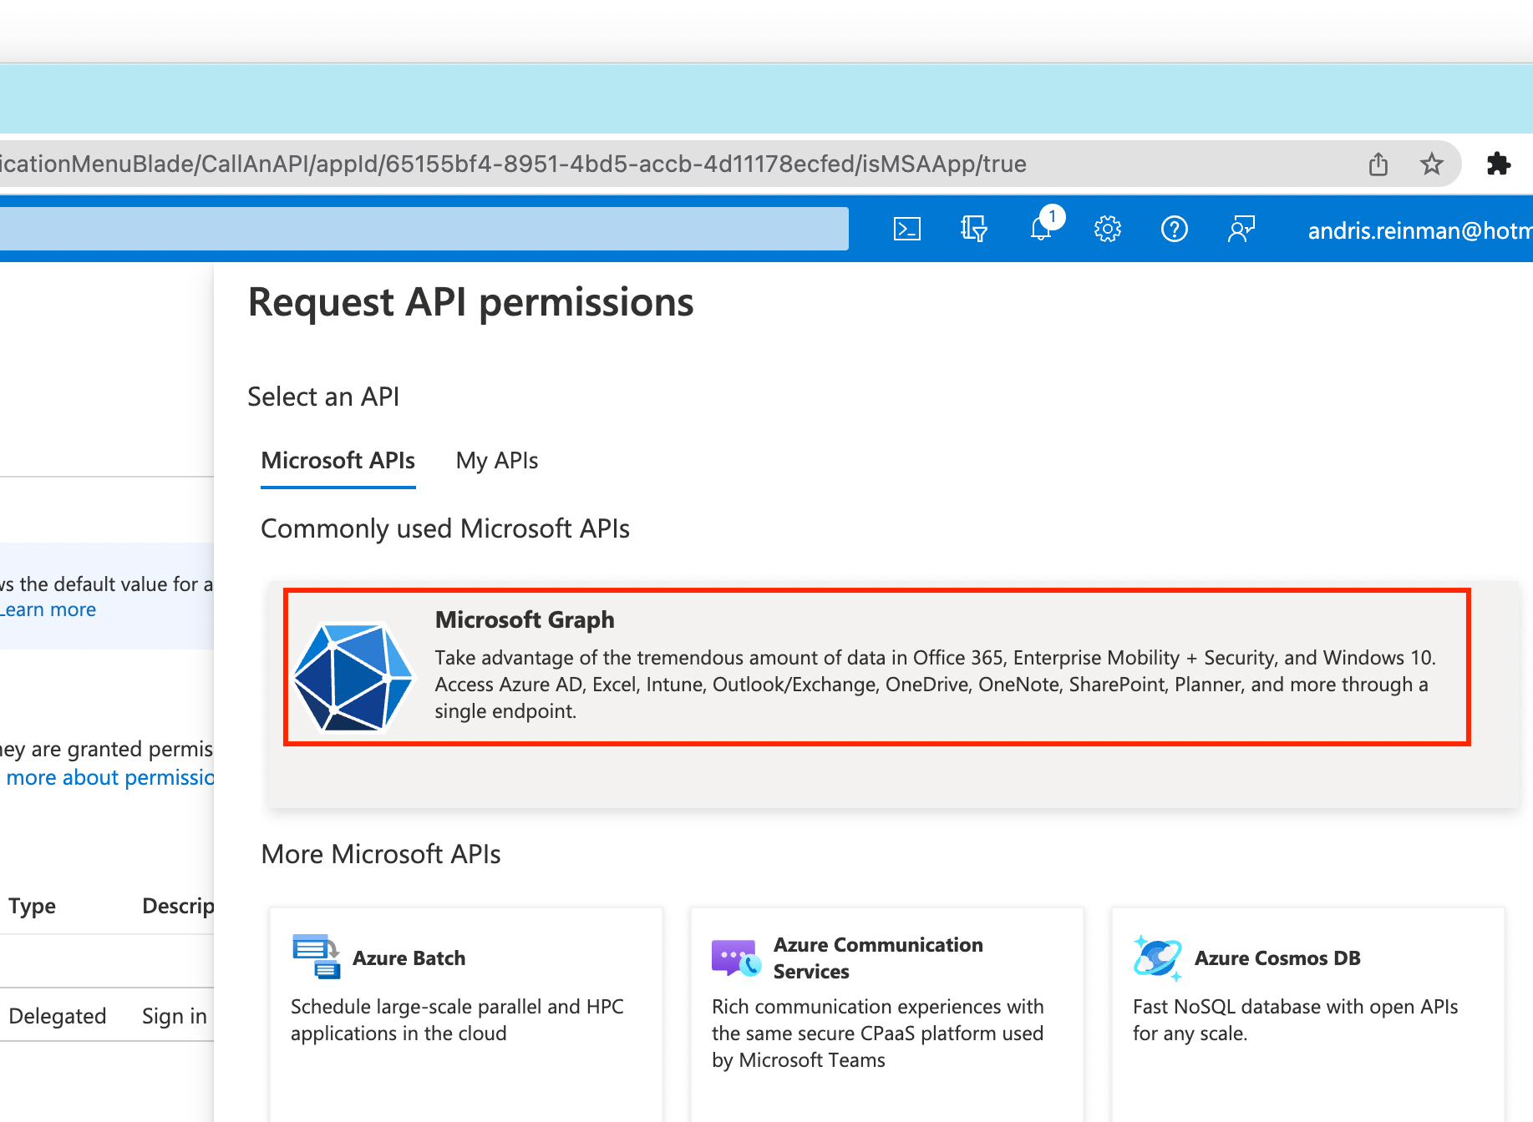This screenshot has width=1533, height=1122.
Task: Click the Select an API label
Action: [x=323, y=397]
